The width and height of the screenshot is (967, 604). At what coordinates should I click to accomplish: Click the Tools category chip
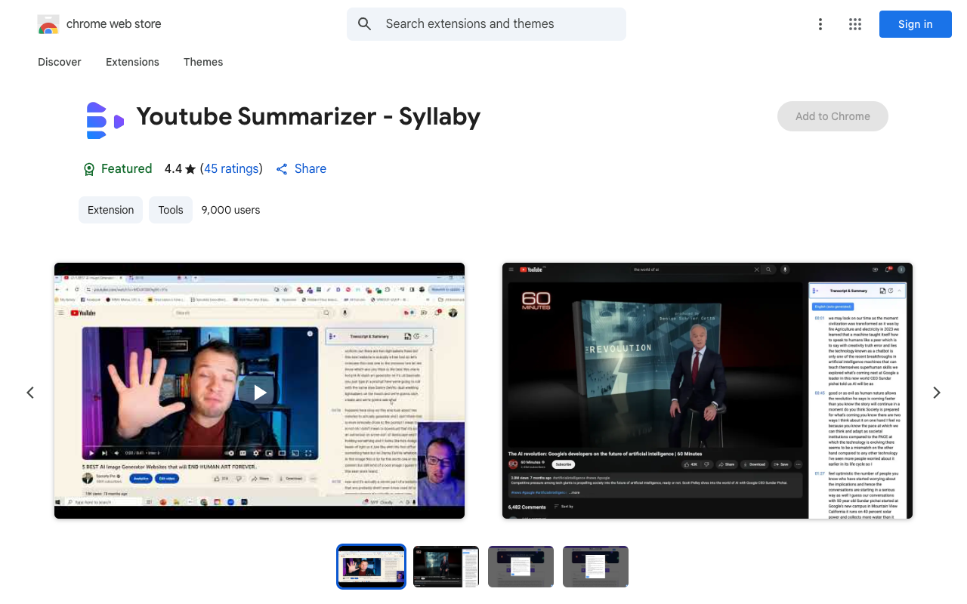tap(171, 210)
